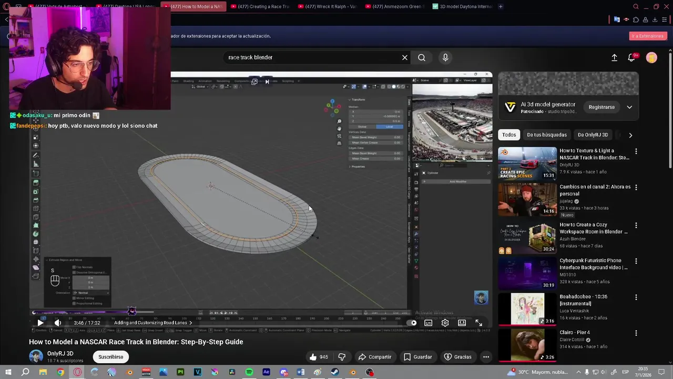Viewport: 673px width, 379px height.
Task: Open options for 'Clairo - Pier 4' video
Action: [x=636, y=333]
